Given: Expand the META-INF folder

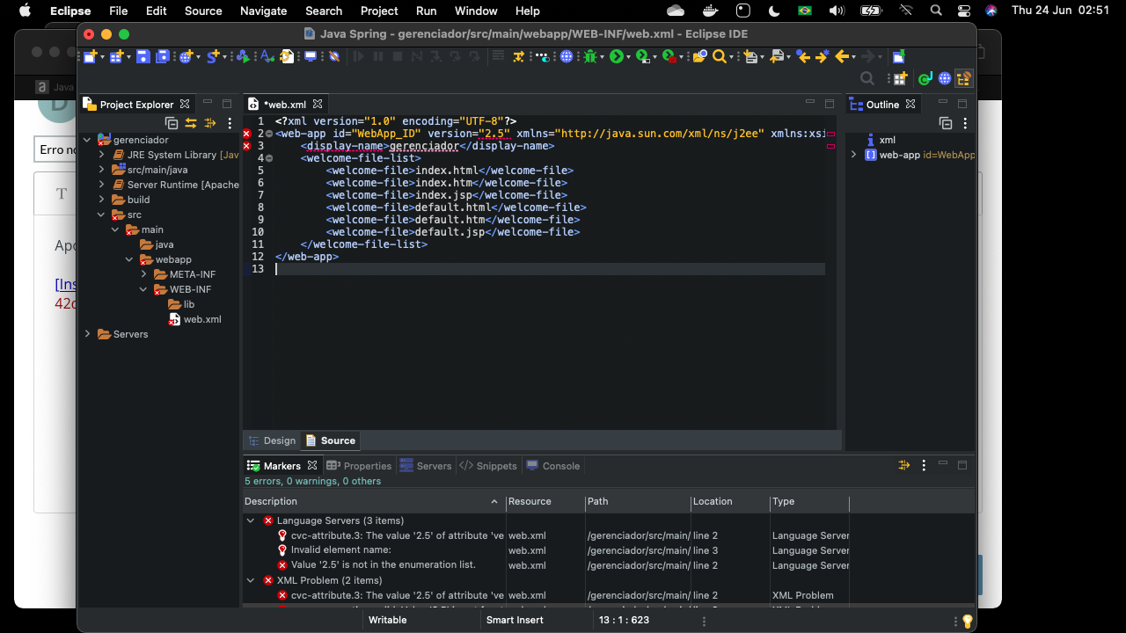Looking at the screenshot, I should [143, 274].
